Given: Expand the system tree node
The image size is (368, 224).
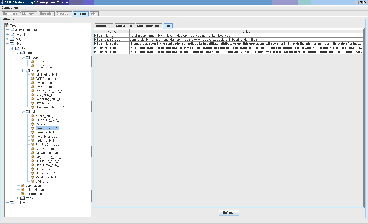Looking at the screenshot, I should coord(7,203).
